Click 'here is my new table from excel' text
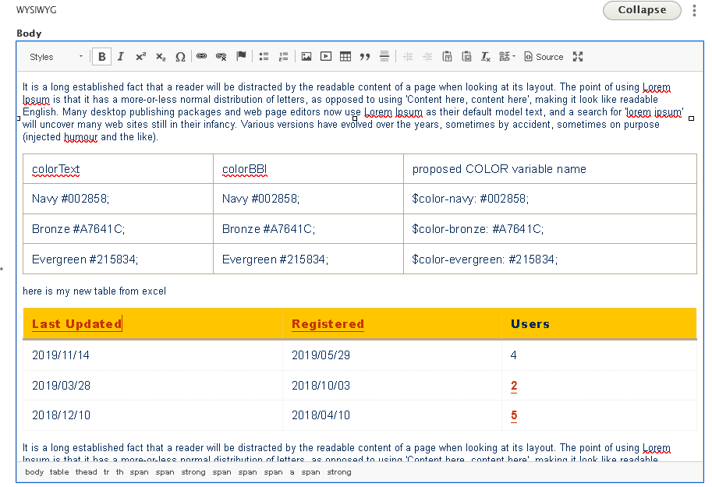This screenshot has width=712, height=487. pyautogui.click(x=94, y=291)
